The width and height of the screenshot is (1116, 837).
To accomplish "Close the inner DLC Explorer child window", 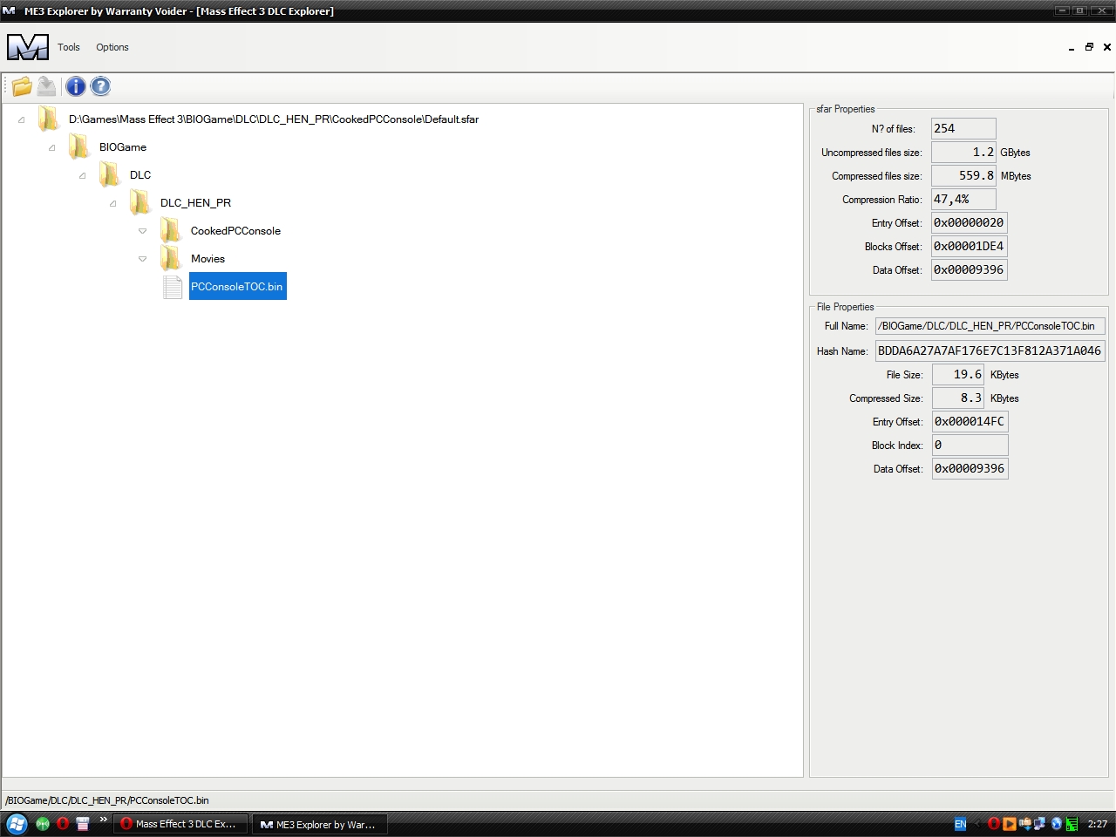I will 1107,47.
